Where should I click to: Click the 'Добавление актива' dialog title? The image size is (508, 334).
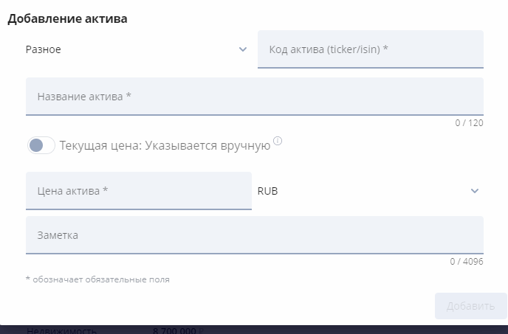click(x=67, y=19)
